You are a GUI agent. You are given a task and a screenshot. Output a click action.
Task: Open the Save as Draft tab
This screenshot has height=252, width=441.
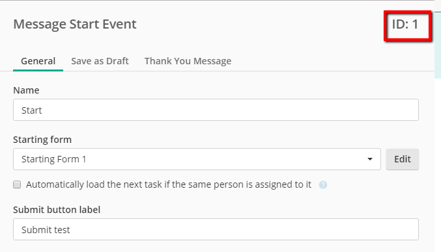point(100,61)
